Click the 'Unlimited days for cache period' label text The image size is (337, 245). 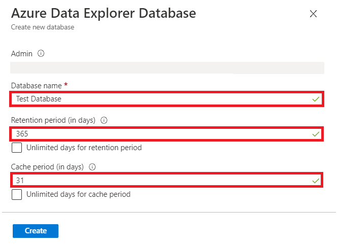click(78, 194)
